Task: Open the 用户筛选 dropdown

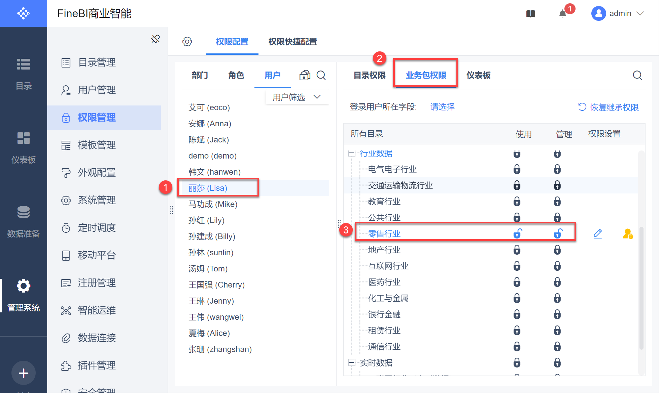Action: pyautogui.click(x=297, y=97)
